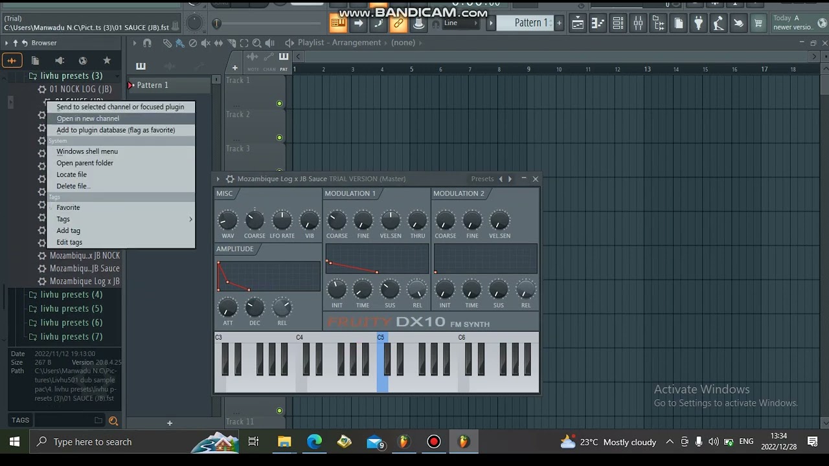Select the Playlist slice tool
Image resolution: width=829 pixels, height=466 pixels.
(231, 43)
